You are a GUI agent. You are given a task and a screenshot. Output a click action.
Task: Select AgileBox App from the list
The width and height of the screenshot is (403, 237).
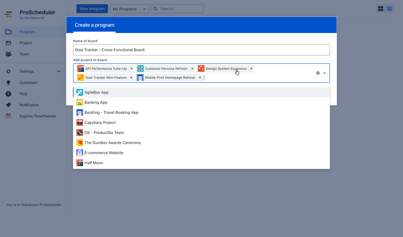coord(202,92)
